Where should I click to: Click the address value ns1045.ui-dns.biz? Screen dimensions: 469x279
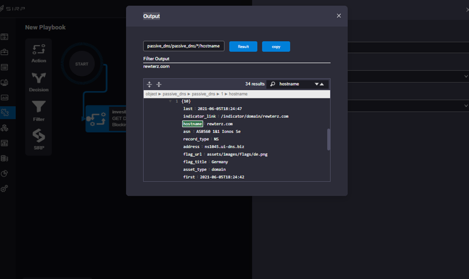coord(225,147)
